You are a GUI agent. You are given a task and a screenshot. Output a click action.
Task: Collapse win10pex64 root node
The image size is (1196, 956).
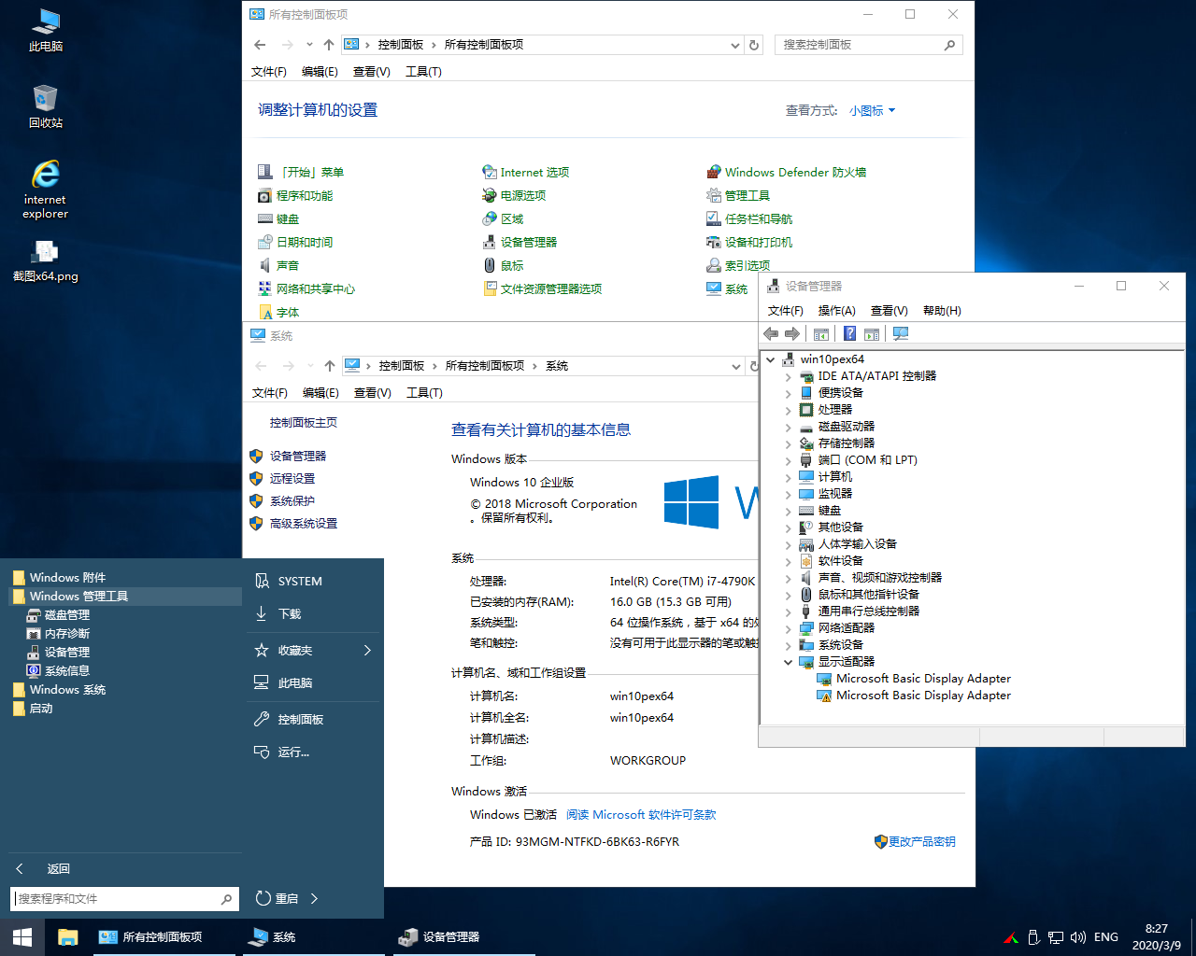[x=770, y=359]
